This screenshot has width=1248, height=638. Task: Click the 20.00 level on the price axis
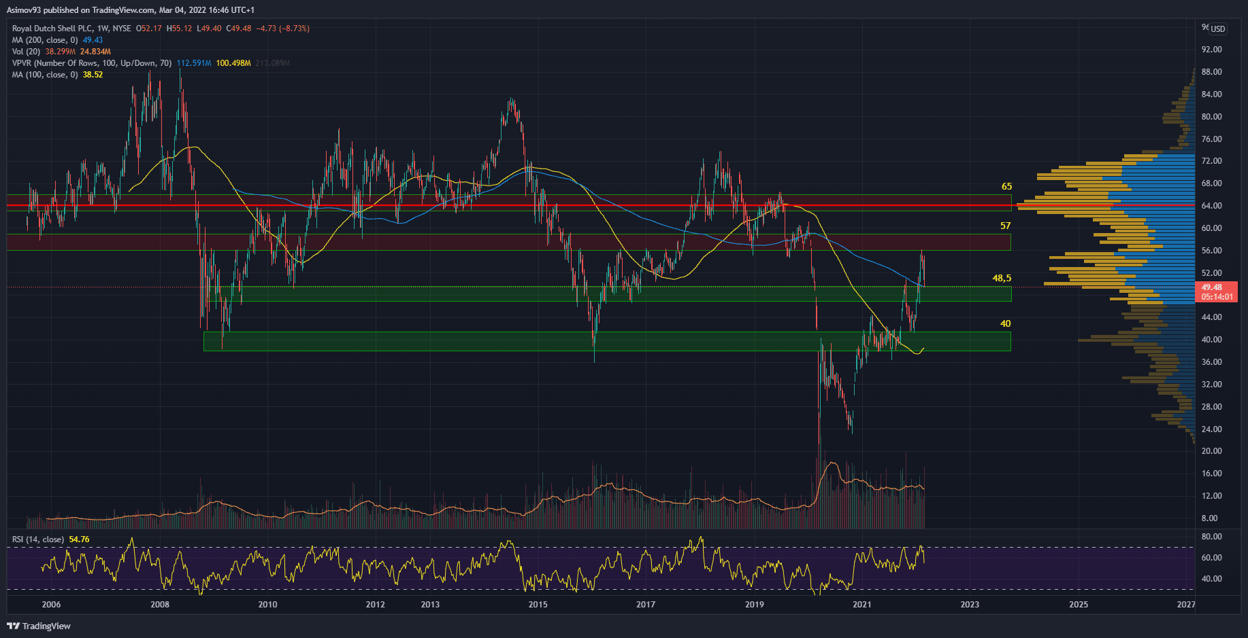point(1211,451)
